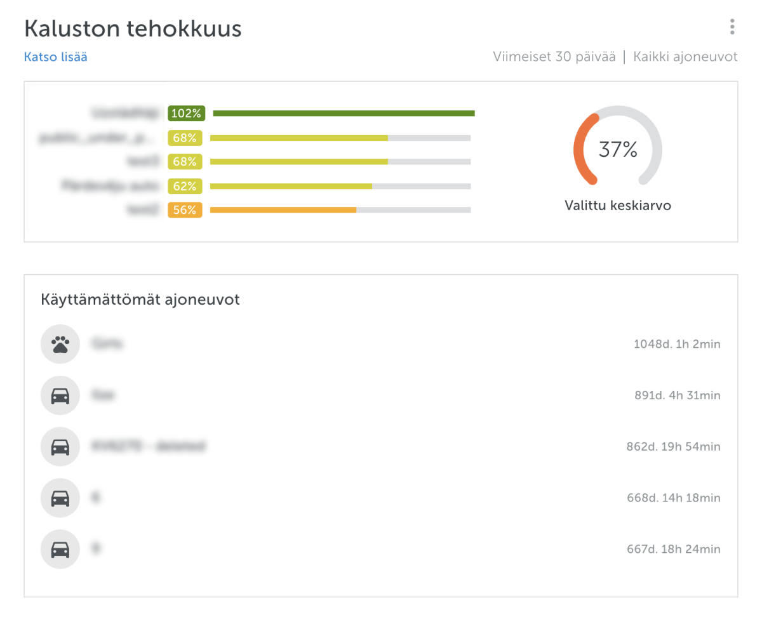This screenshot has height=629, width=762.
Task: Open the Viimeiset 30 päivää period filter
Action: point(554,57)
